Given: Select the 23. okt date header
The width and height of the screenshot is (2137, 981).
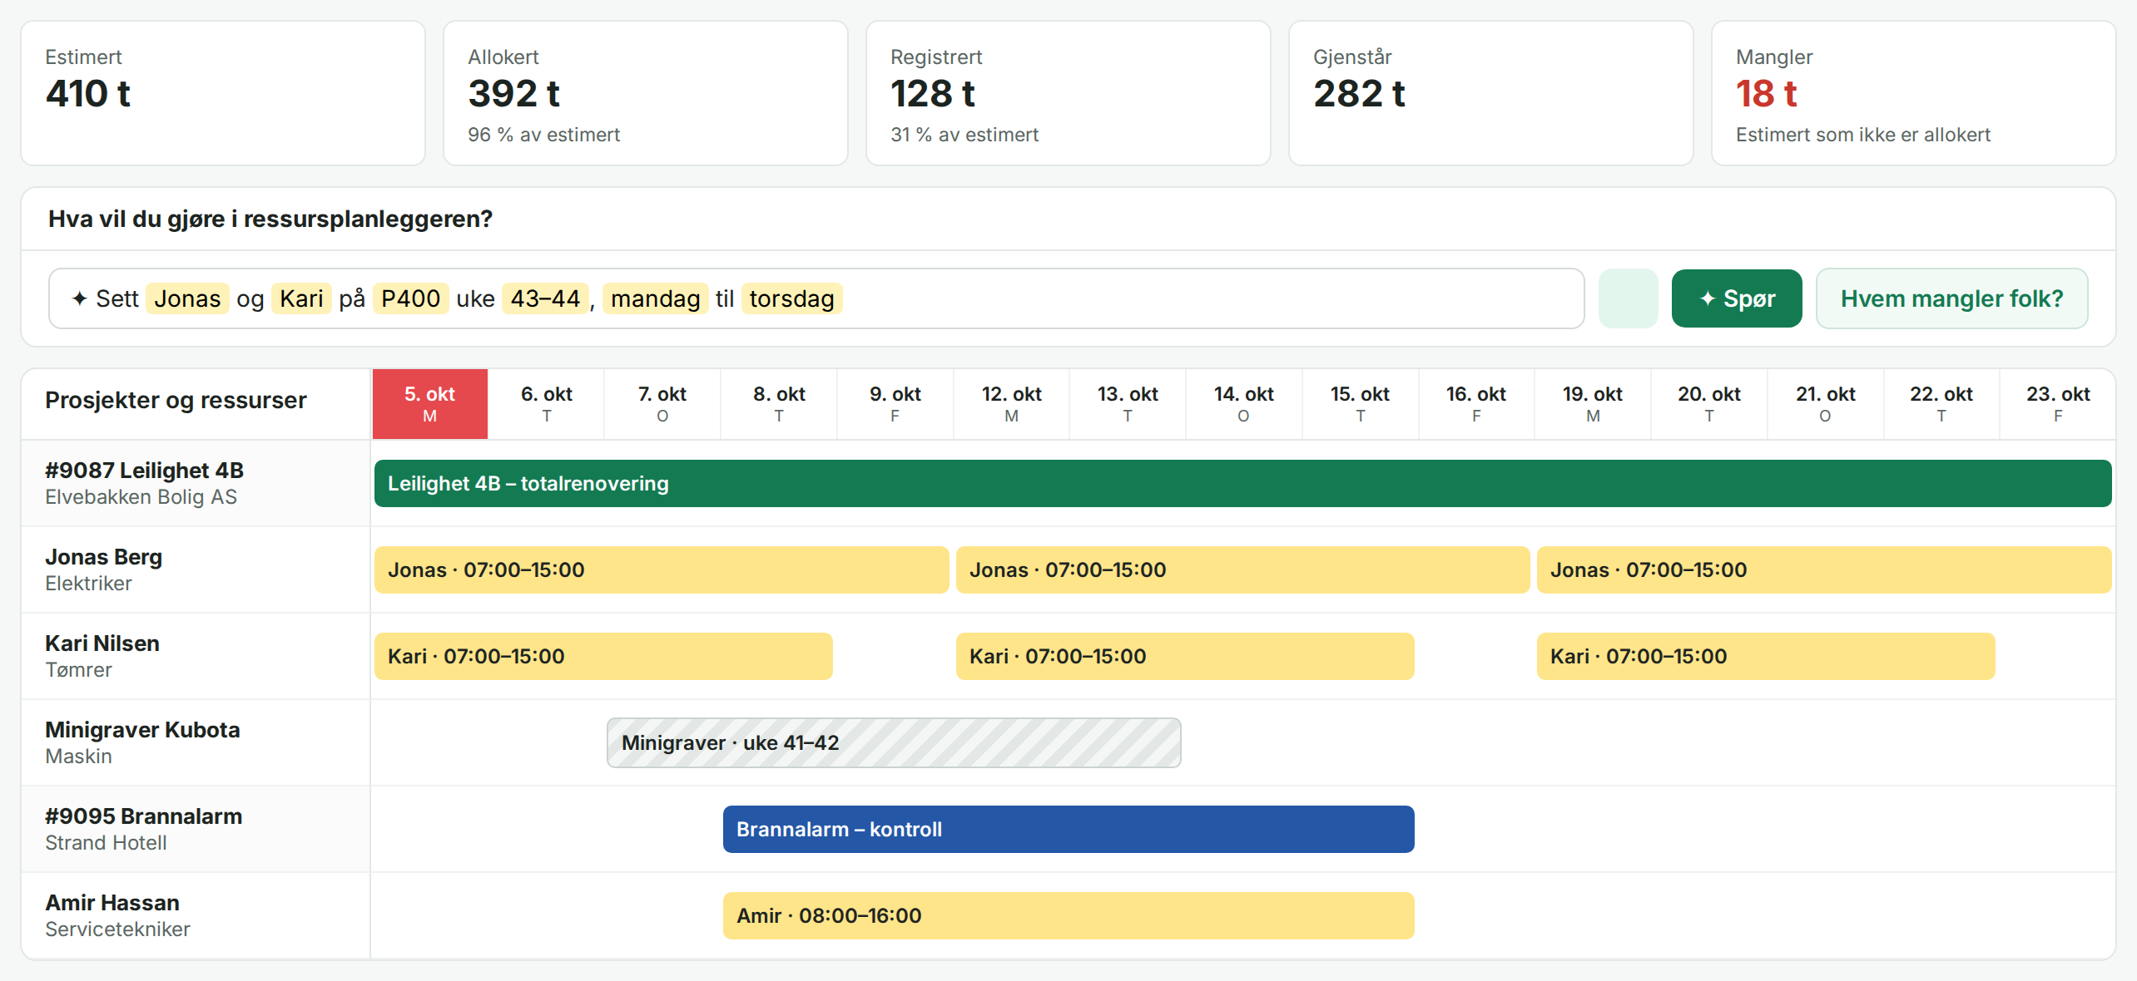Looking at the screenshot, I should point(2057,404).
